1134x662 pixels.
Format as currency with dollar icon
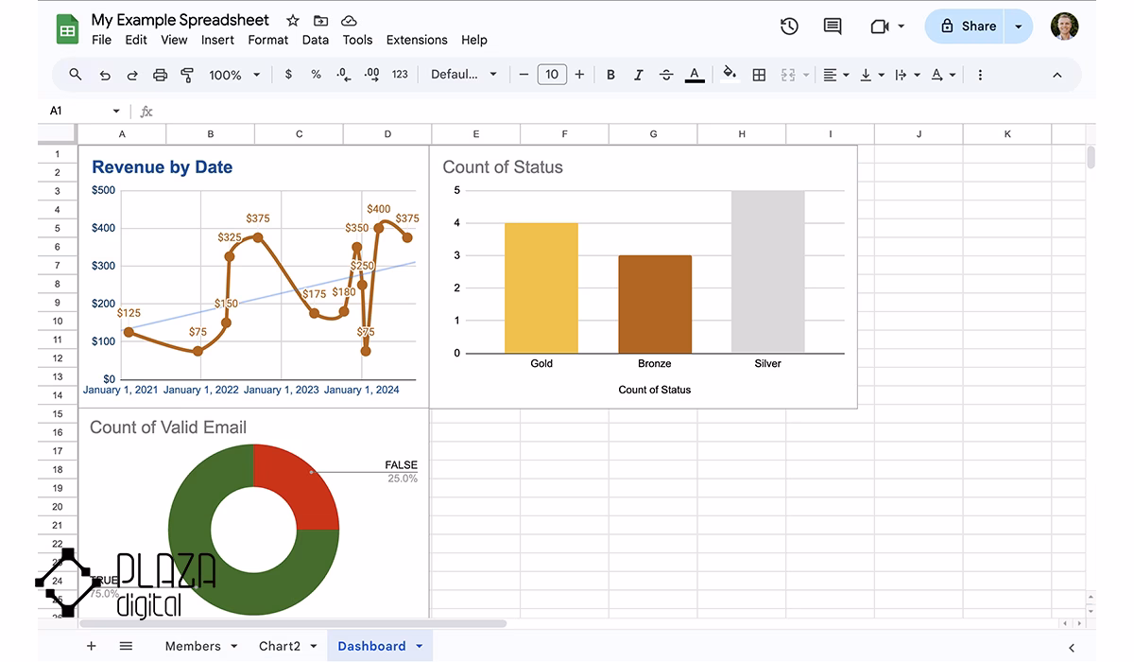click(x=288, y=75)
